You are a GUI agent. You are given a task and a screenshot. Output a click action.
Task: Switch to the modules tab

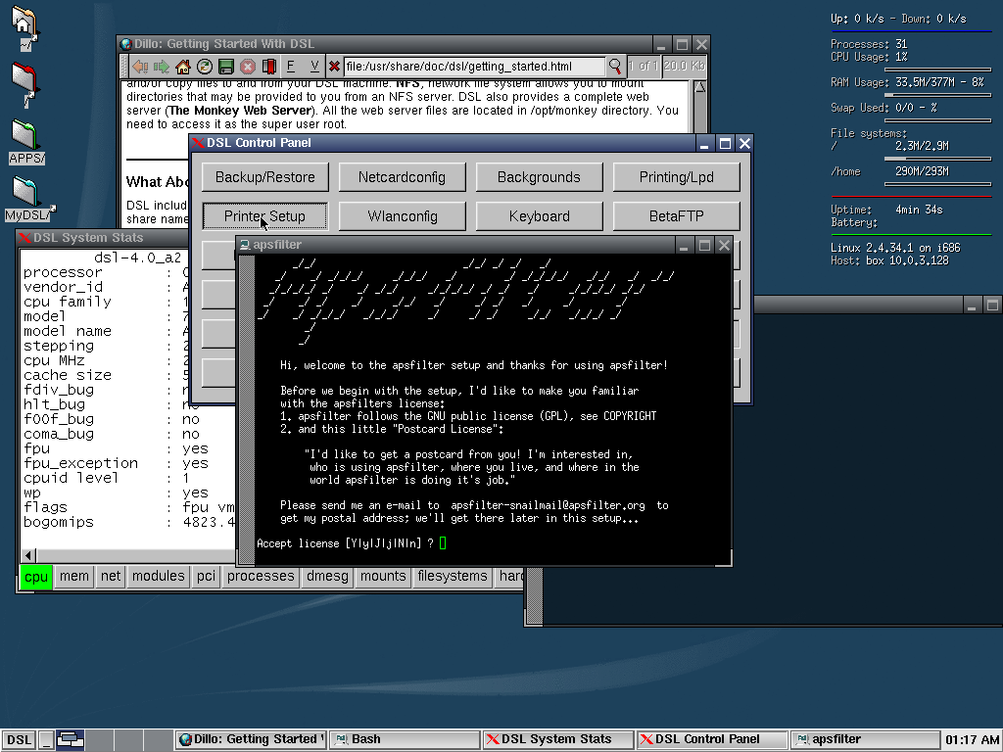pyautogui.click(x=158, y=577)
